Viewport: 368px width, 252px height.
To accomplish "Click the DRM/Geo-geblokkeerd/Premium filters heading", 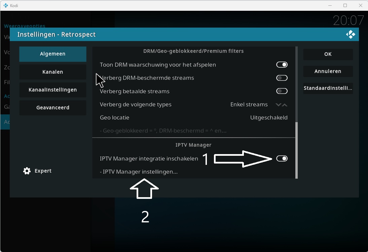I will click(x=193, y=51).
